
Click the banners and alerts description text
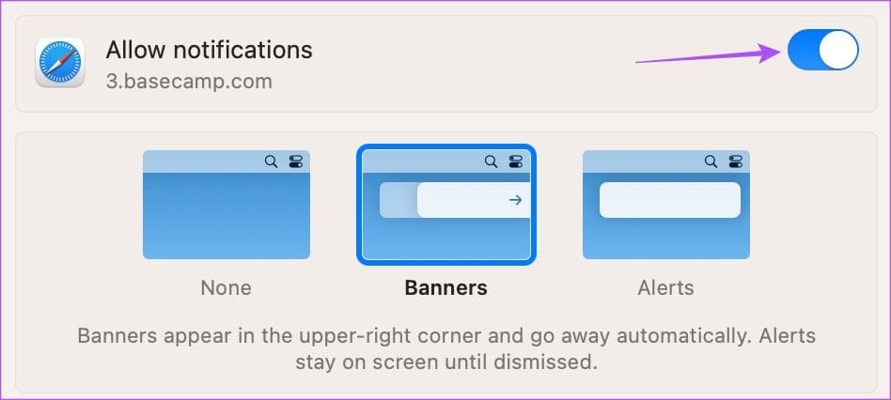click(x=446, y=348)
